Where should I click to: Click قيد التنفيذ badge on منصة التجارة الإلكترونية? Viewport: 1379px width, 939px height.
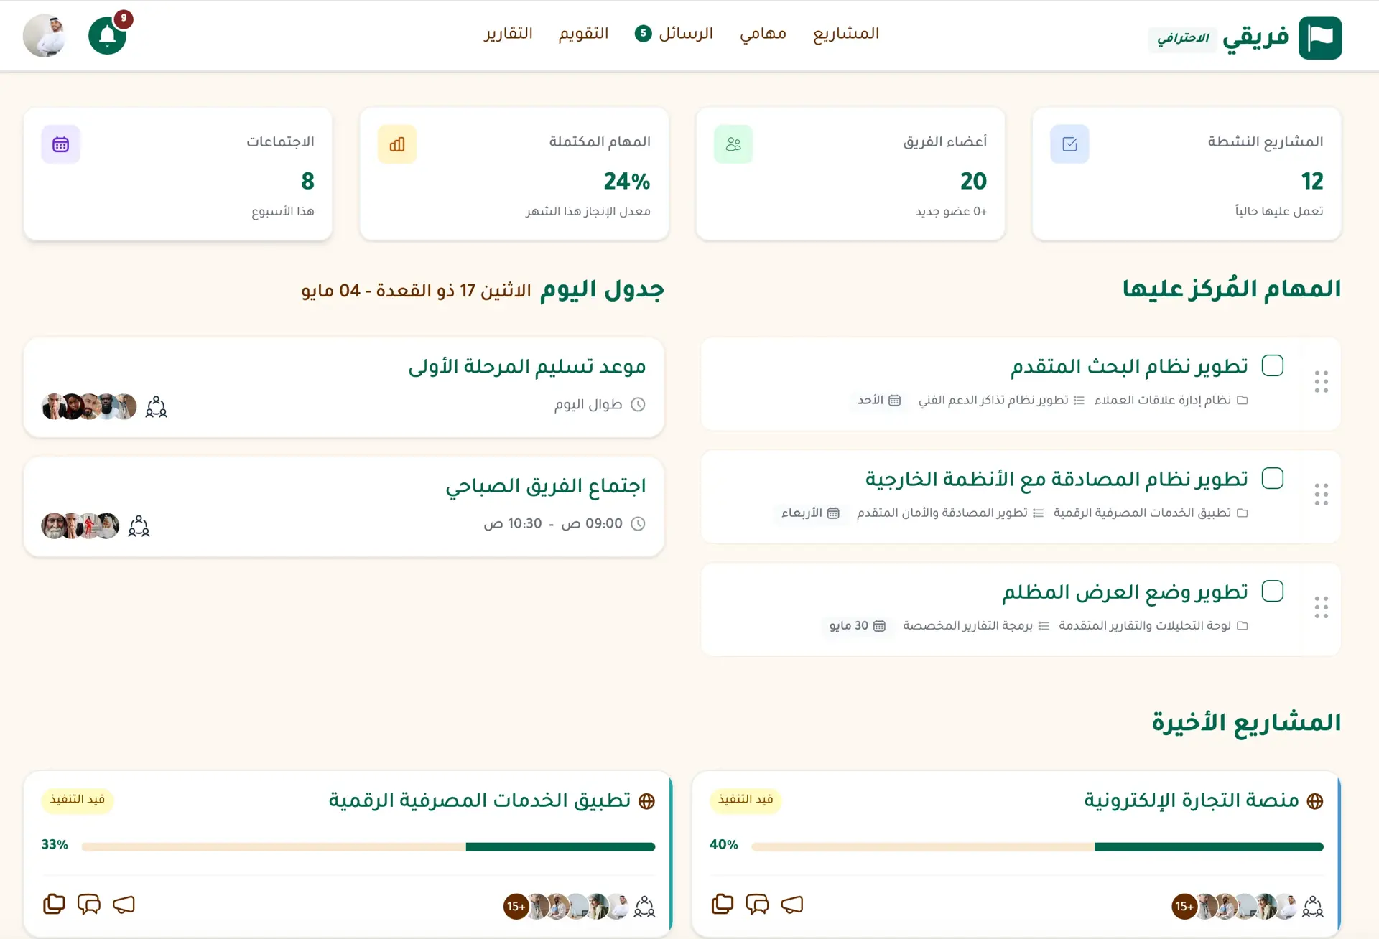746,800
